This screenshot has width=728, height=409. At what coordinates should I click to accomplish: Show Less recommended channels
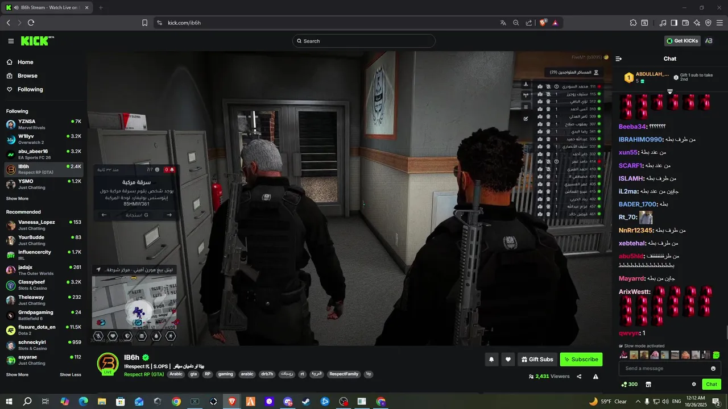(x=71, y=374)
